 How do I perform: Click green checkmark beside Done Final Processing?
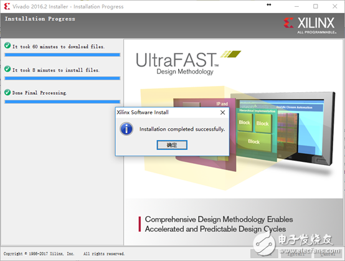(x=7, y=92)
